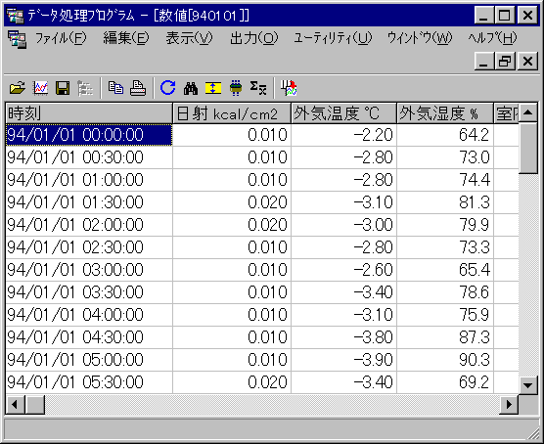
Task: Search using the binoculars icon
Action: [x=191, y=88]
